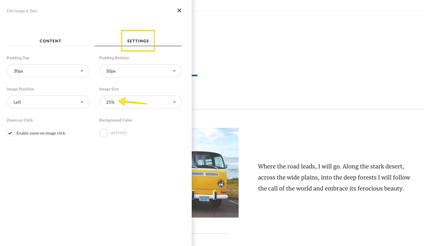
Task: Open the white Background Color swatch
Action: pos(103,133)
